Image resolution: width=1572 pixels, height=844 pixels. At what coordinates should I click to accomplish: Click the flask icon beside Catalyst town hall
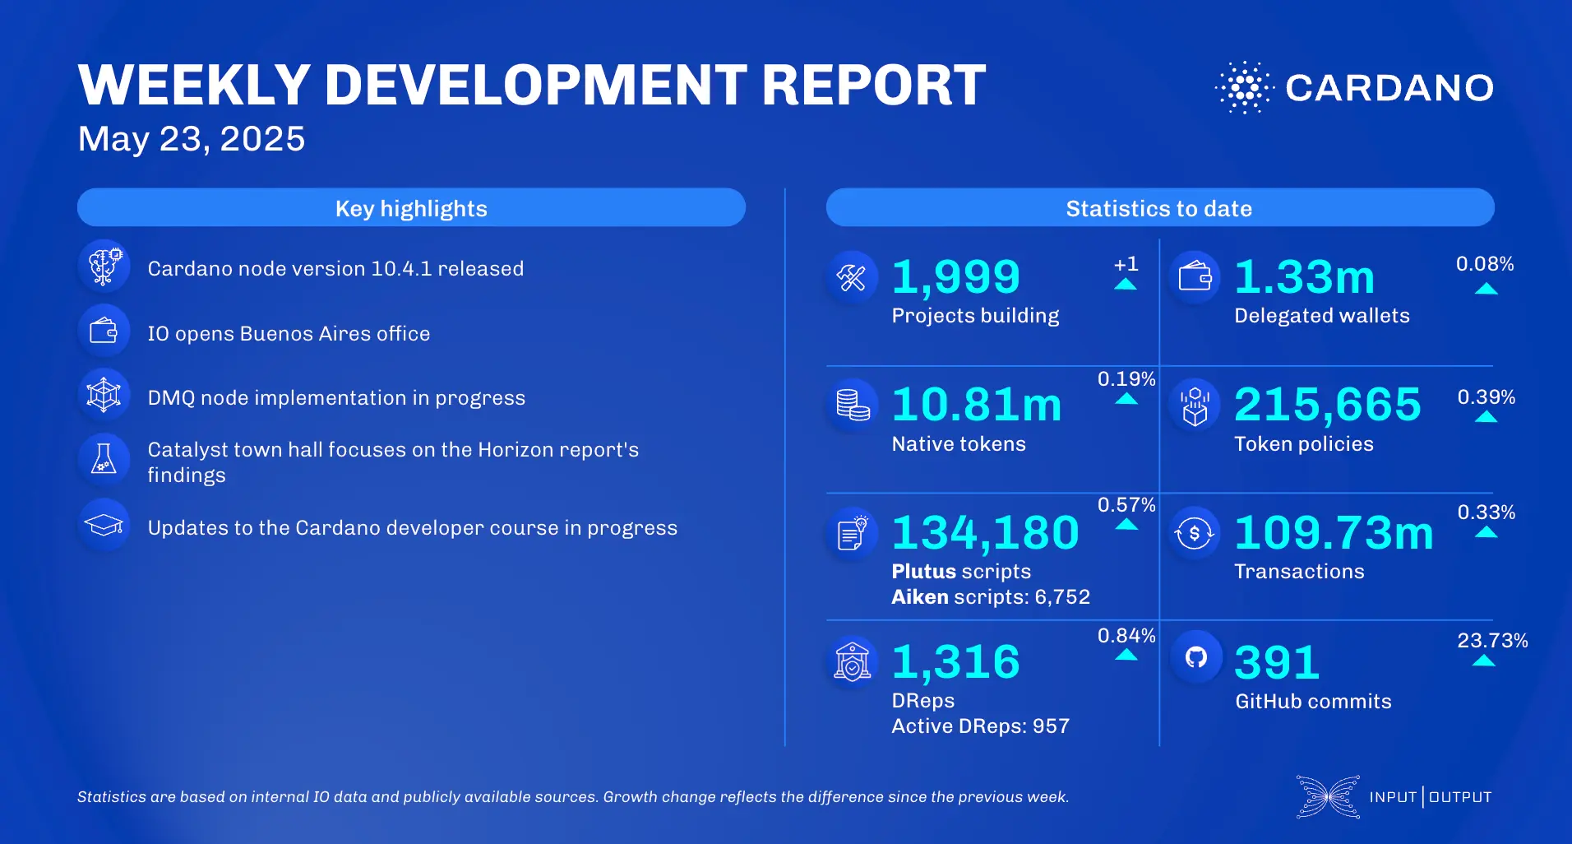tap(104, 461)
